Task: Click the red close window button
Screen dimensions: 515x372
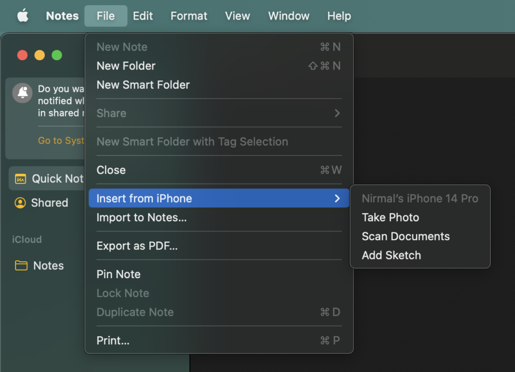Action: click(22, 55)
